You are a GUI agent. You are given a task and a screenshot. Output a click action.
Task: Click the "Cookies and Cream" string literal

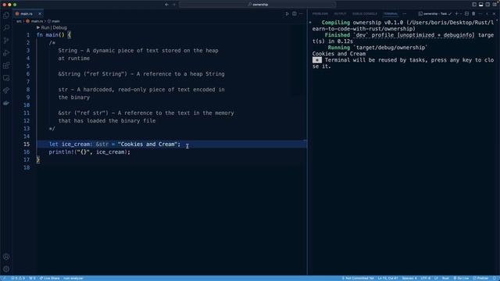pyautogui.click(x=148, y=144)
